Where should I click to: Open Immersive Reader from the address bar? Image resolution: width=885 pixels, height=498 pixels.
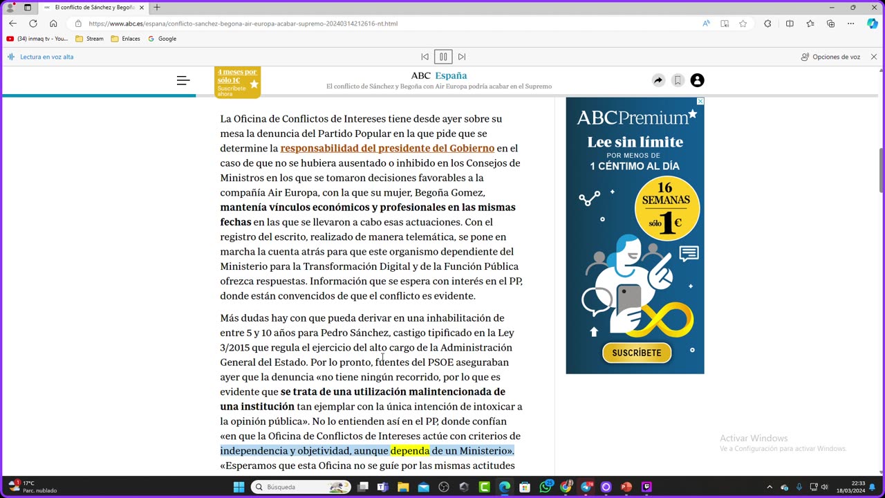725,24
